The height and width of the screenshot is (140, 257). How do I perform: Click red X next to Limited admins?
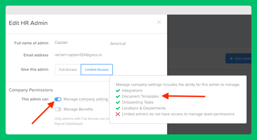click(x=118, y=114)
